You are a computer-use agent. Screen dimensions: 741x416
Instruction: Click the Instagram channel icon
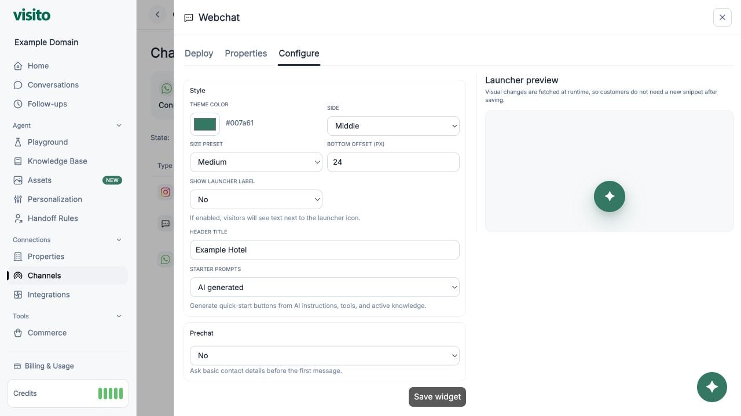pos(166,192)
